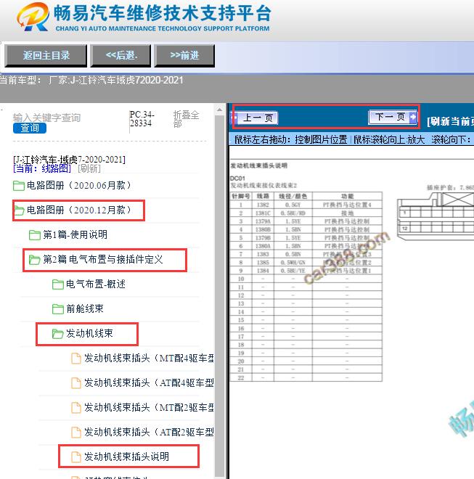Image resolution: width=474 pixels, height=479 pixels.
Task: Go forward with >>前进 button
Action: (184, 56)
